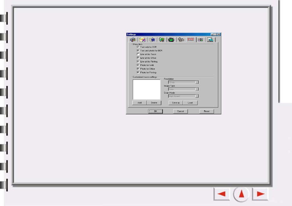The image size is (292, 206).
Task: Click the Load button
Action: point(190,103)
